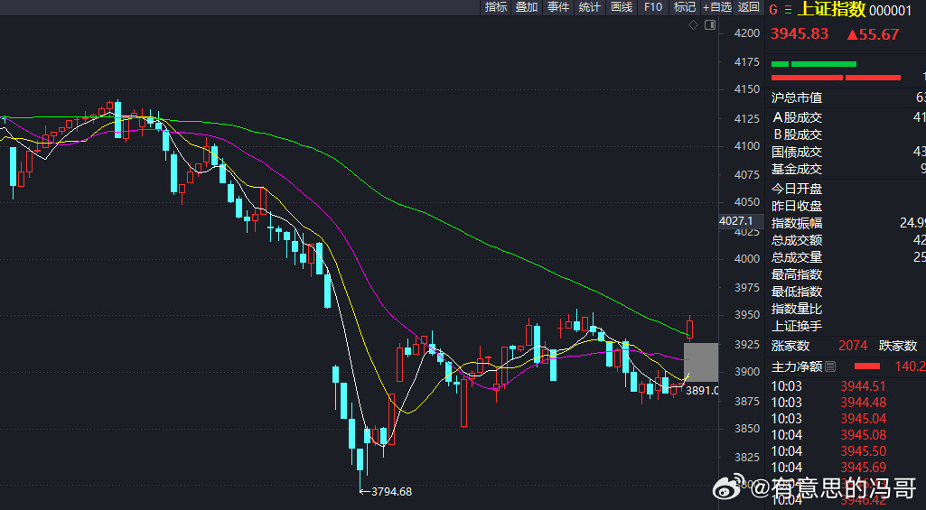Click 返回 to go back

[x=749, y=7]
